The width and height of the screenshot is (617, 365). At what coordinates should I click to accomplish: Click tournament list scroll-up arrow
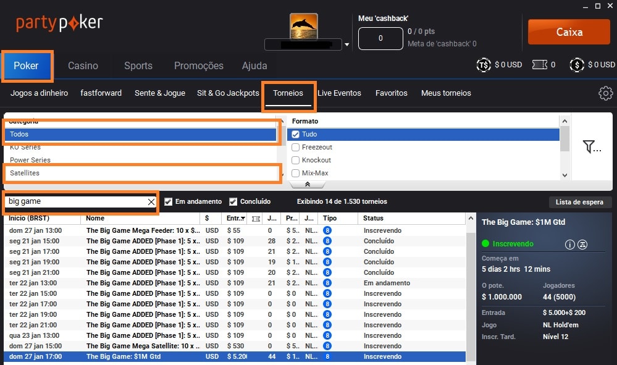[x=471, y=218]
